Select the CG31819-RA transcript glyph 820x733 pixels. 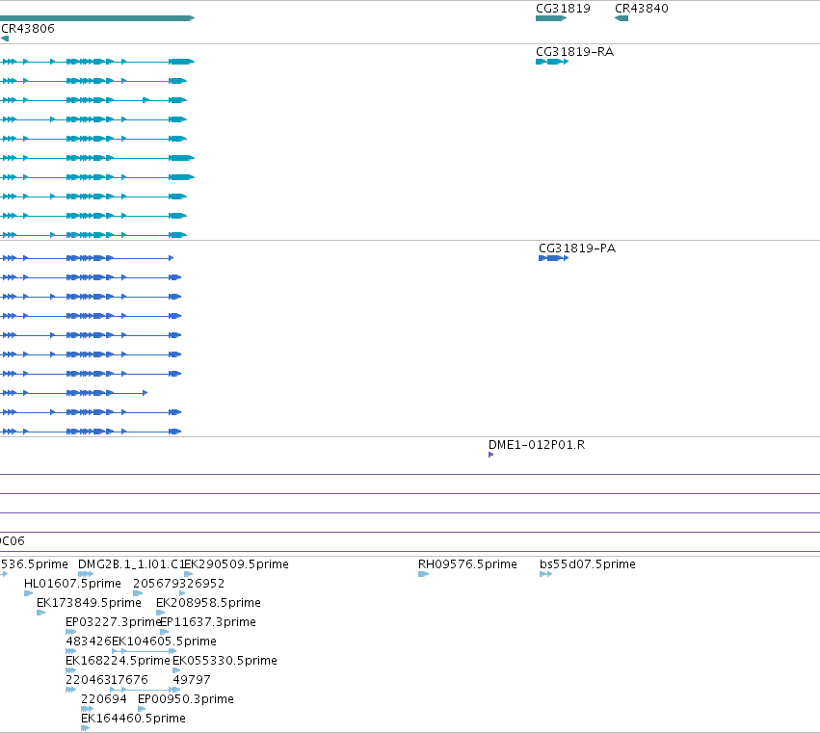552,62
